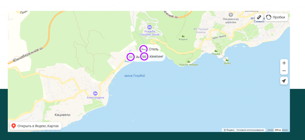
Task: Locate me with the geolocation arrow
Action: pyautogui.click(x=284, y=81)
